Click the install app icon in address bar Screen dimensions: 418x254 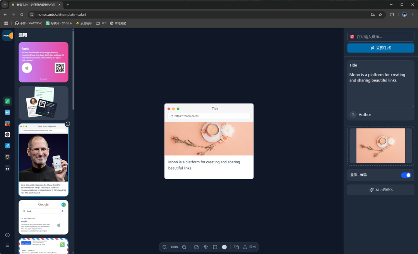click(x=373, y=15)
